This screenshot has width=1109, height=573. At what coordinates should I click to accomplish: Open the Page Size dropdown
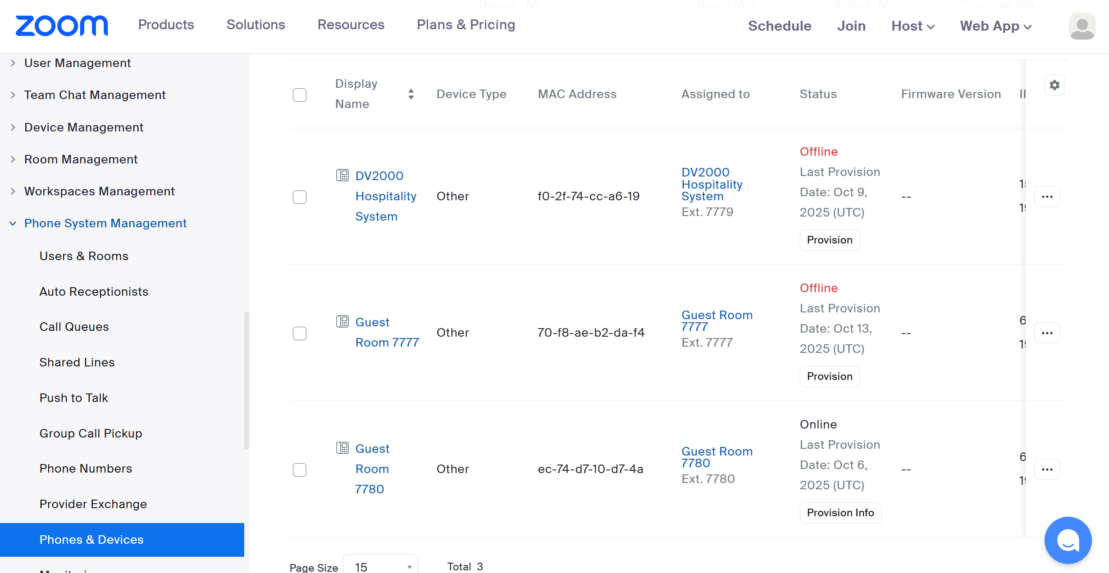(380, 566)
